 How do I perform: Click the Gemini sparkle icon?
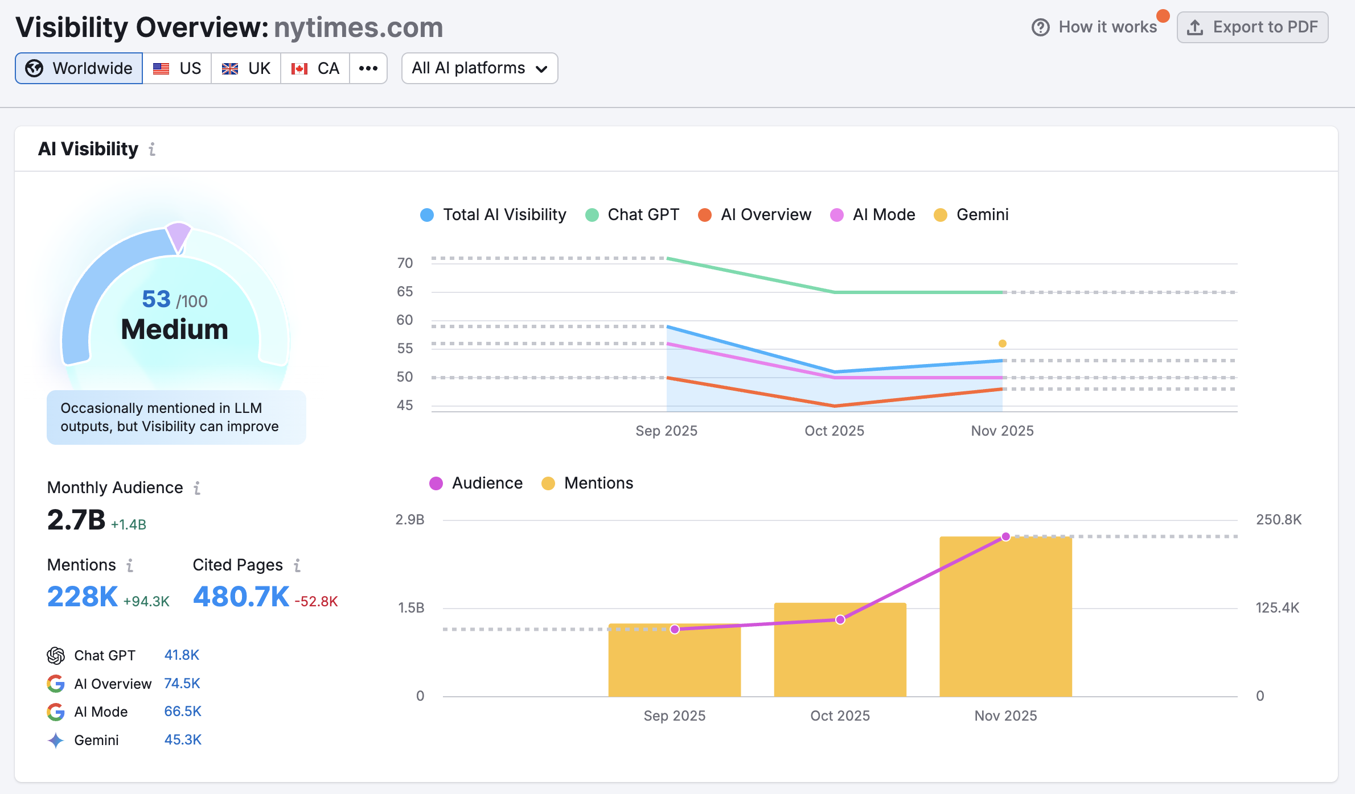click(x=56, y=740)
